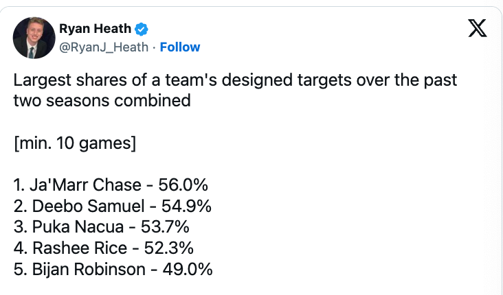Select the "[min. 10 games]" line

[75, 143]
